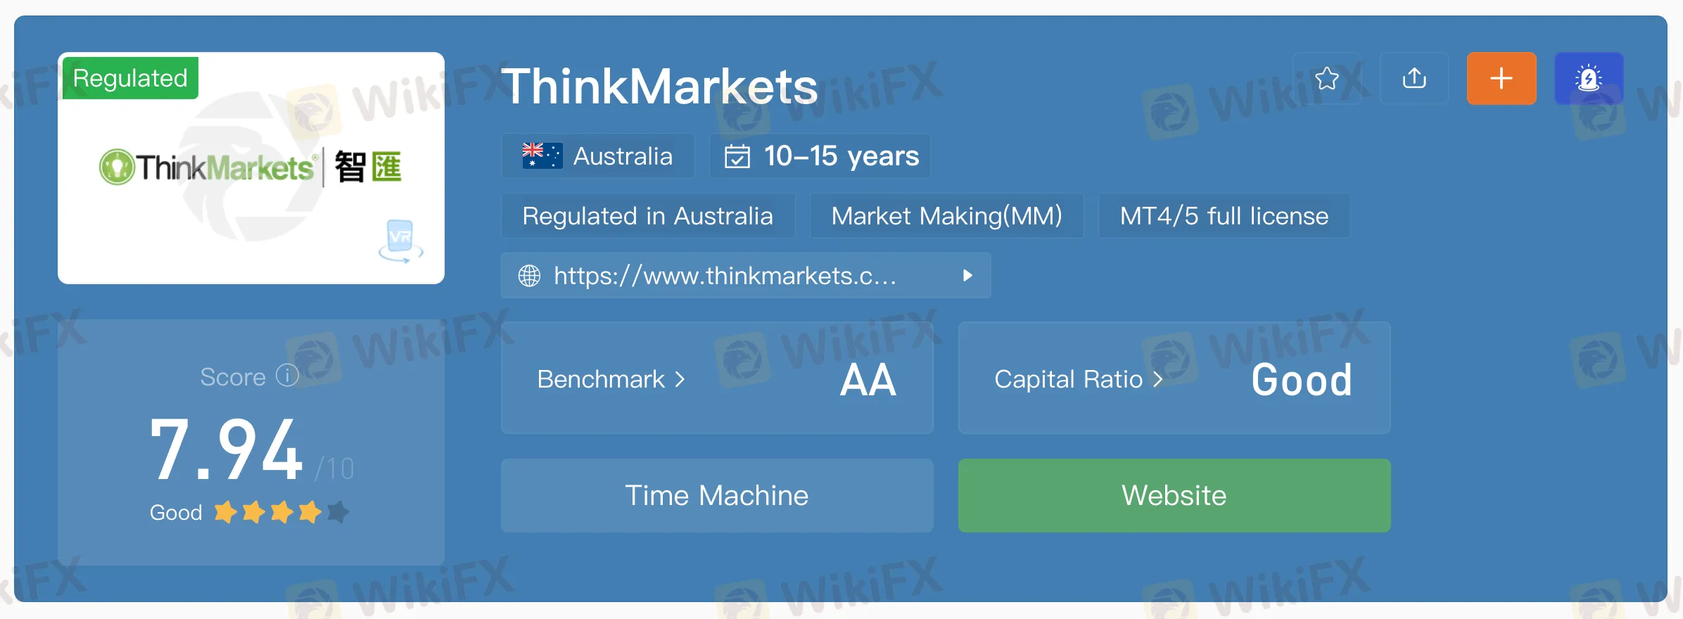Select the MT4/5 full license tag
The width and height of the screenshot is (1683, 619).
(1224, 216)
